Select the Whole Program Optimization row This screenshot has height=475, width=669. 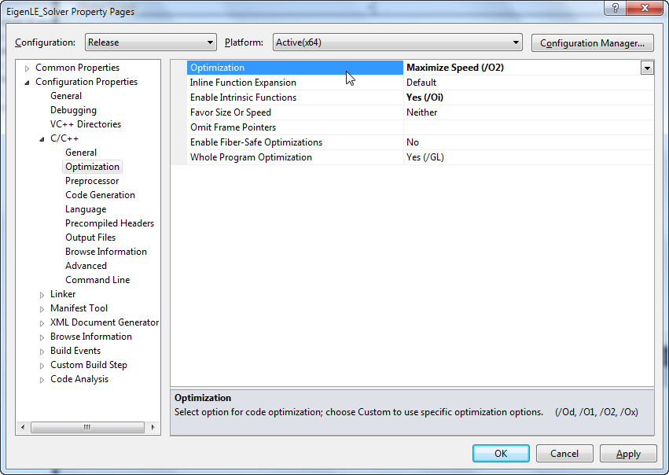click(251, 157)
